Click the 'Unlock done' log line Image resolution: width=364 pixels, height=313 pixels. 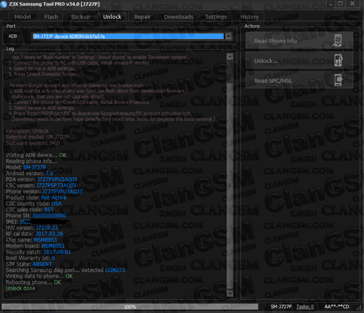pyautogui.click(x=21, y=288)
